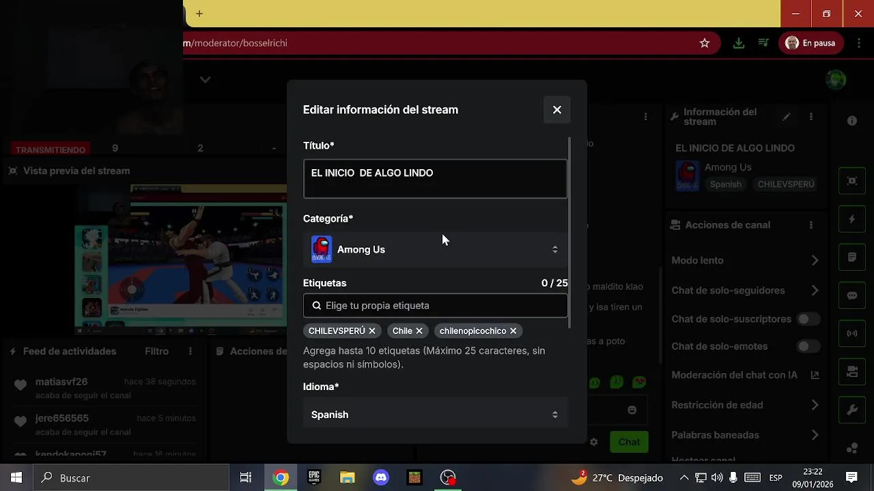Open Discord from taskbar

381,477
